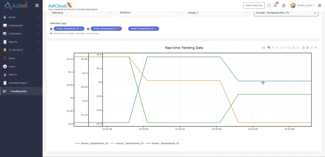
Task: Click the Reset axes home icon
Action: [x=316, y=48]
